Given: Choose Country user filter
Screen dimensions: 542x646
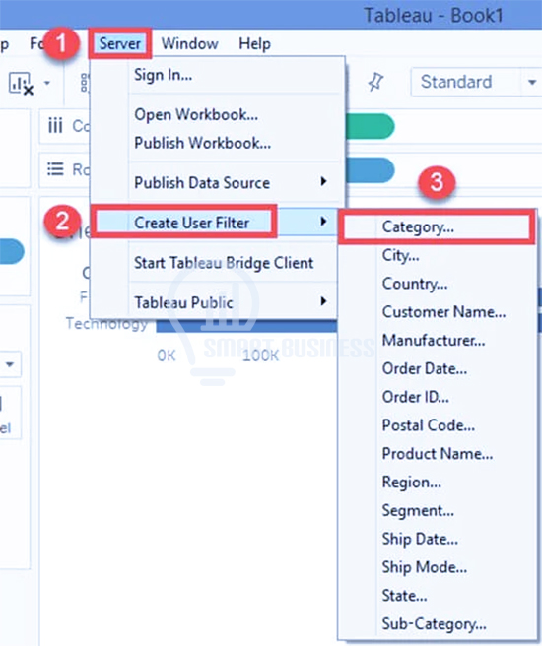Looking at the screenshot, I should (437, 284).
